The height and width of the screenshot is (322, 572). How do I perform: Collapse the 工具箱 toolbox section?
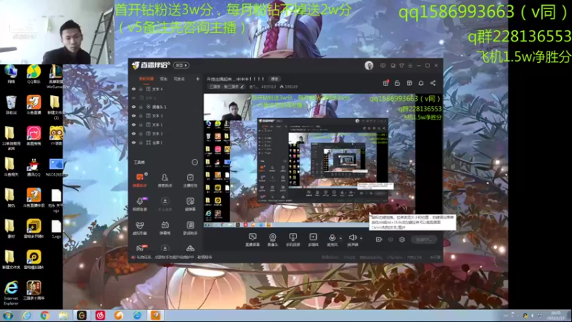click(194, 162)
